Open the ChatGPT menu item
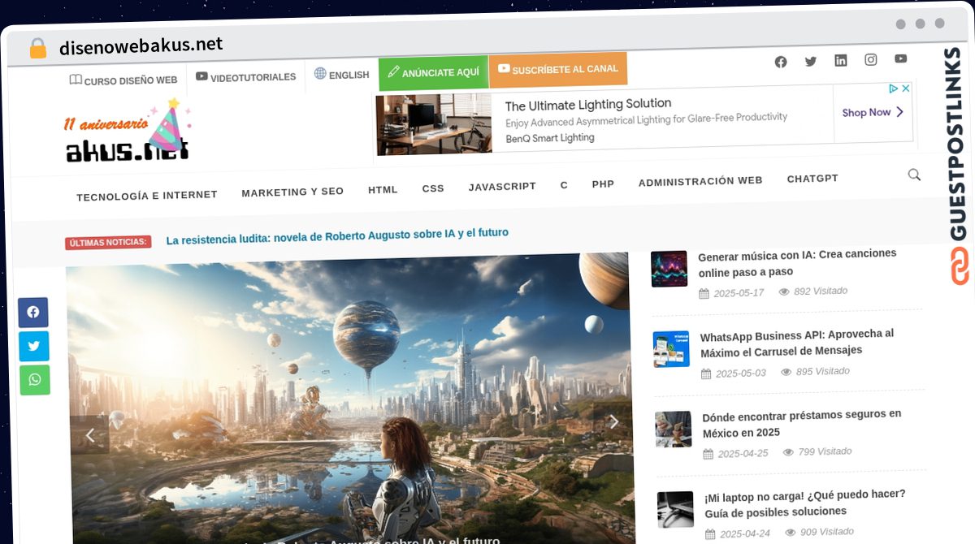 click(x=812, y=179)
